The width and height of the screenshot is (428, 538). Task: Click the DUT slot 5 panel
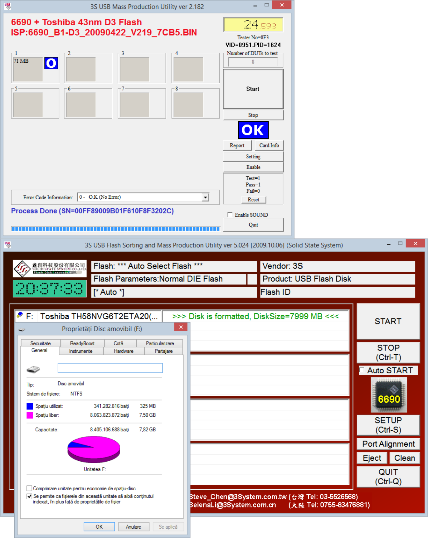coord(35,104)
